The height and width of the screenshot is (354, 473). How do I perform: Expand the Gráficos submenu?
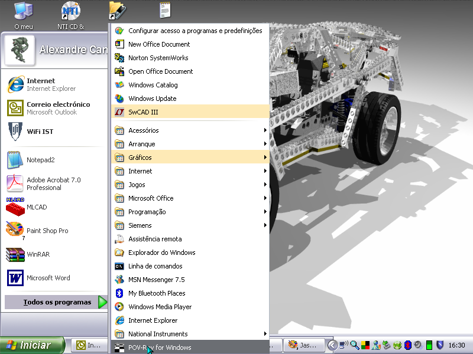pyautogui.click(x=190, y=158)
